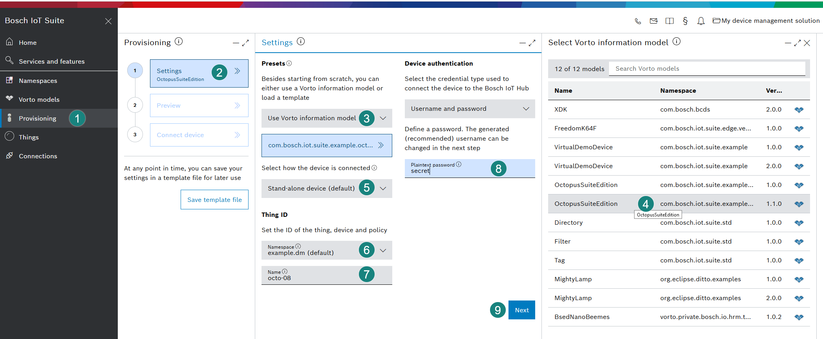Click the phone contact icon in header

[638, 21]
